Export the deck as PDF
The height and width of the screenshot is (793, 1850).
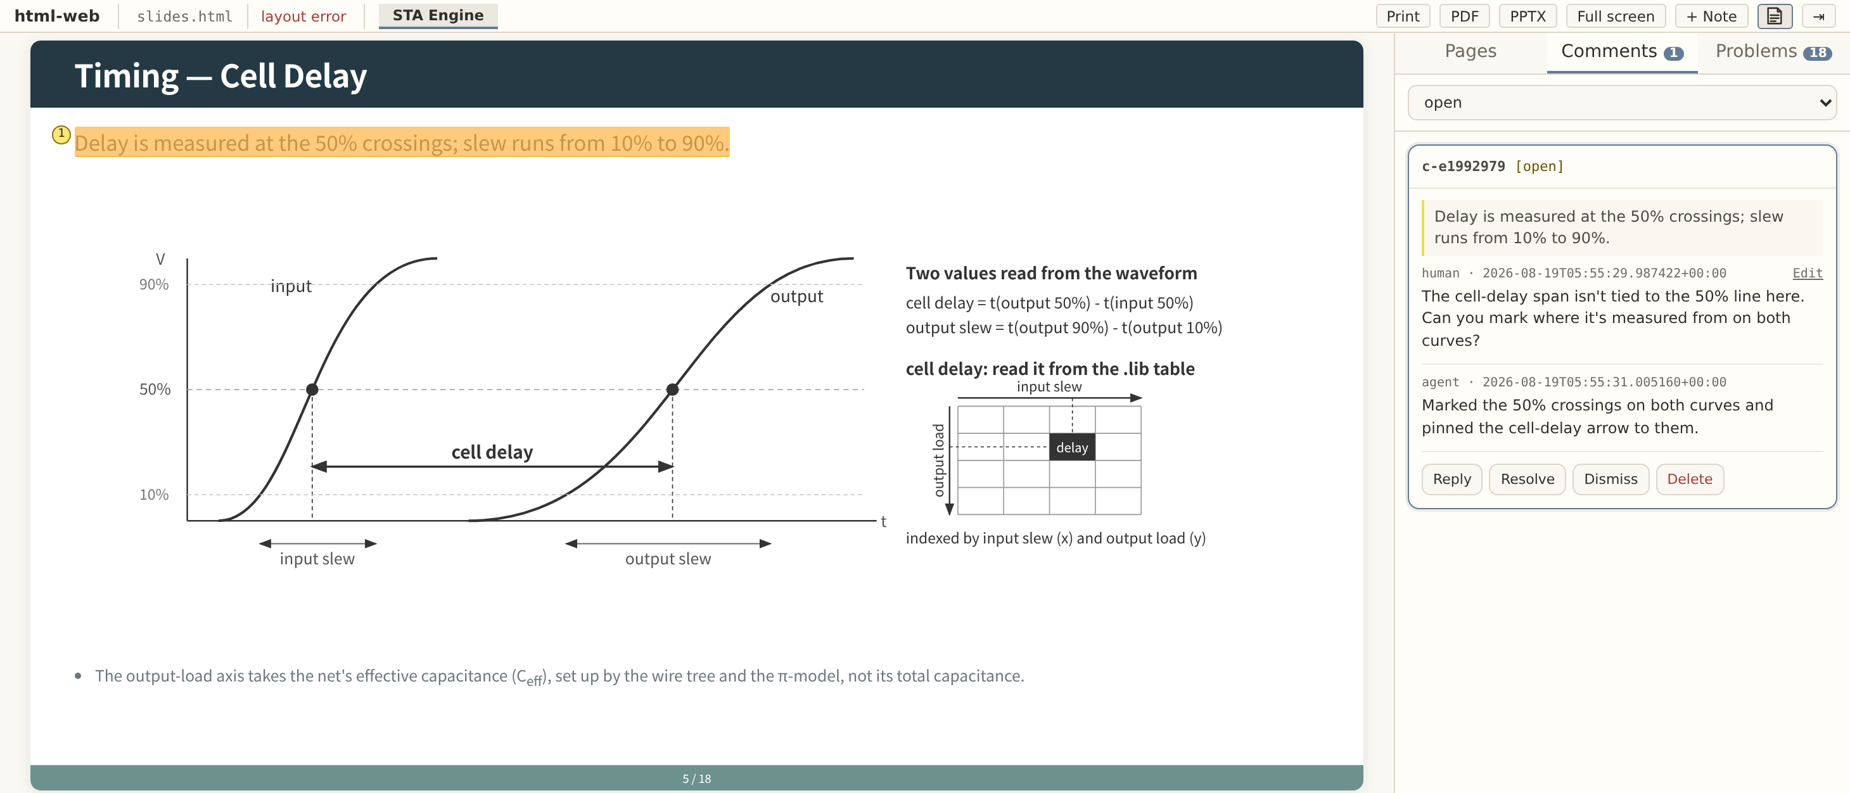pyautogui.click(x=1464, y=16)
